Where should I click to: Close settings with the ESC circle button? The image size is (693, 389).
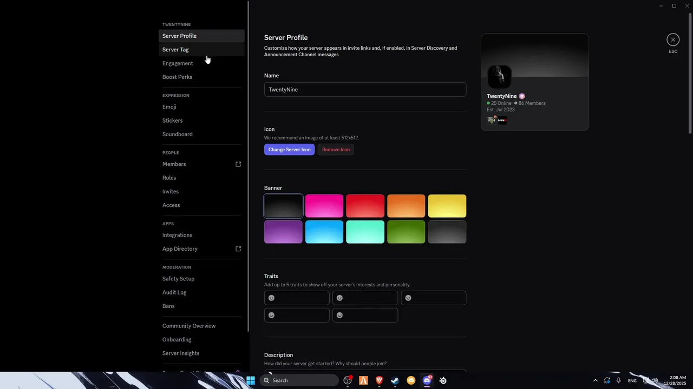click(x=673, y=39)
